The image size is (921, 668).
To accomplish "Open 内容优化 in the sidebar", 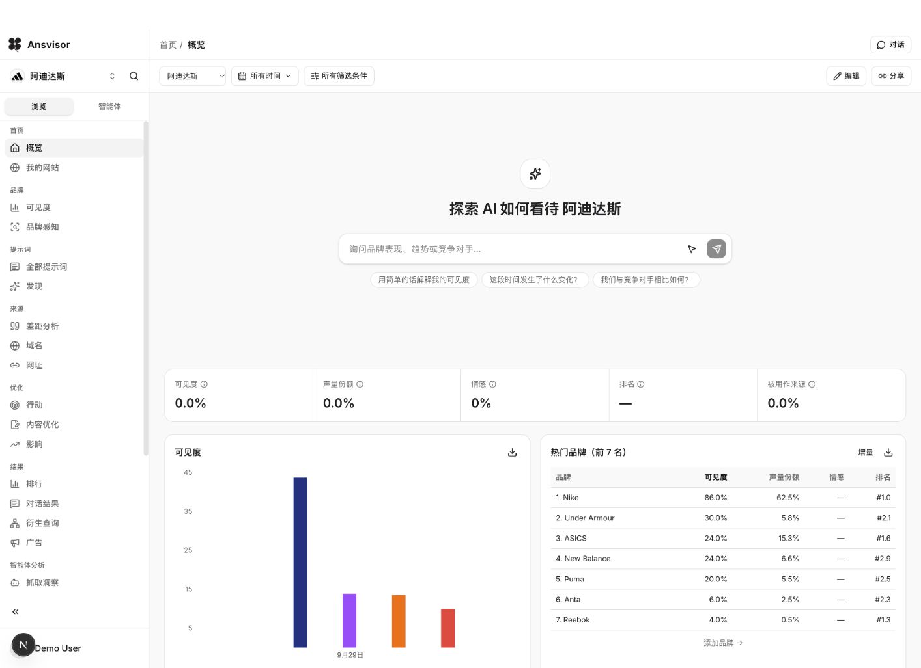I will click(x=74, y=425).
